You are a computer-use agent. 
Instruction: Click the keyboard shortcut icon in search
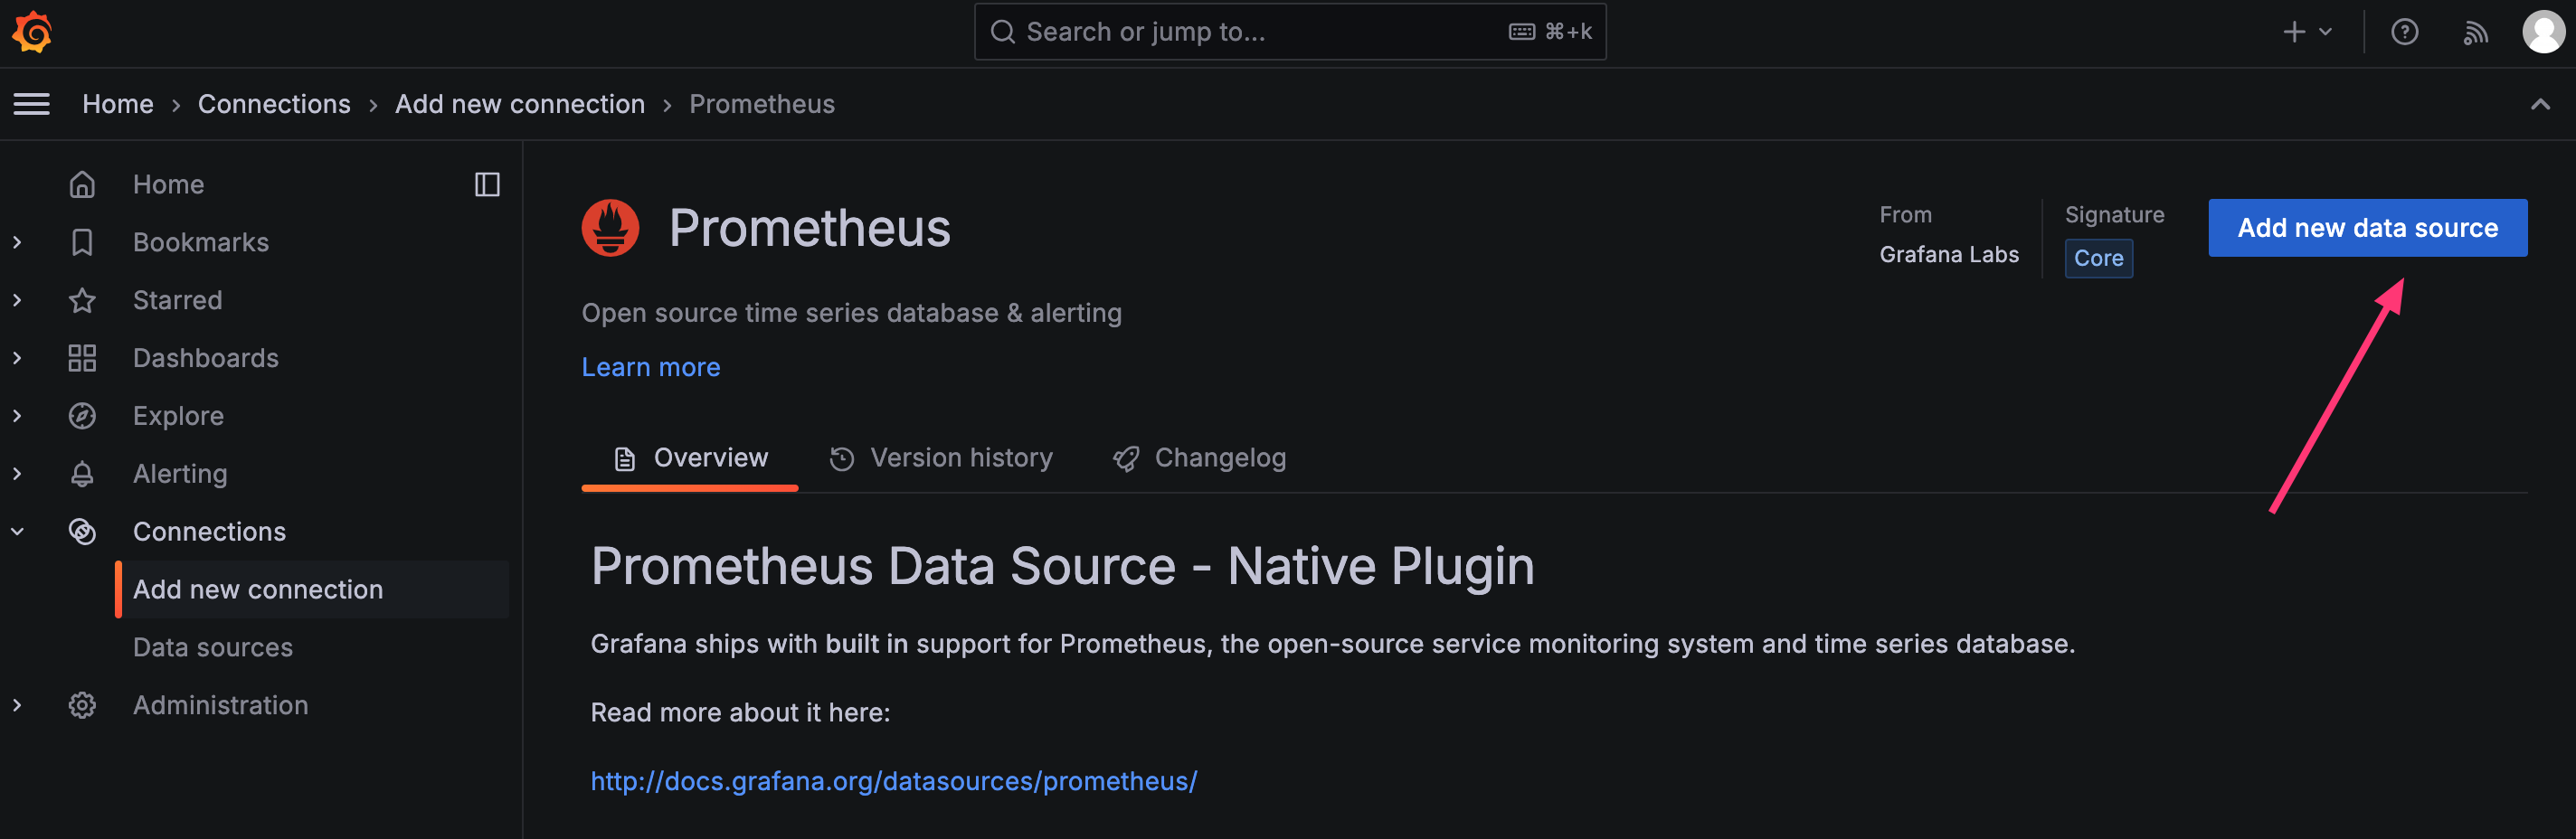[x=1521, y=32]
